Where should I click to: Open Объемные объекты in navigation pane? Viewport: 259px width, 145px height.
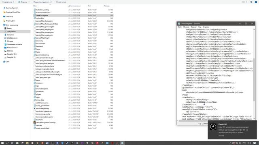[15, 44]
